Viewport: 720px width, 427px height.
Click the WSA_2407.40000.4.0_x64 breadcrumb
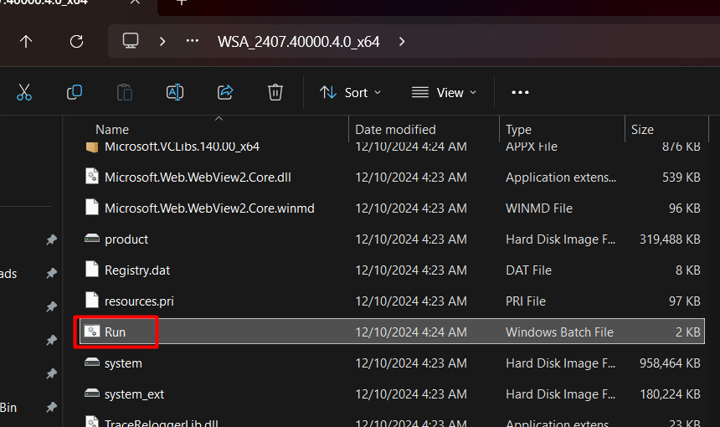coord(299,42)
